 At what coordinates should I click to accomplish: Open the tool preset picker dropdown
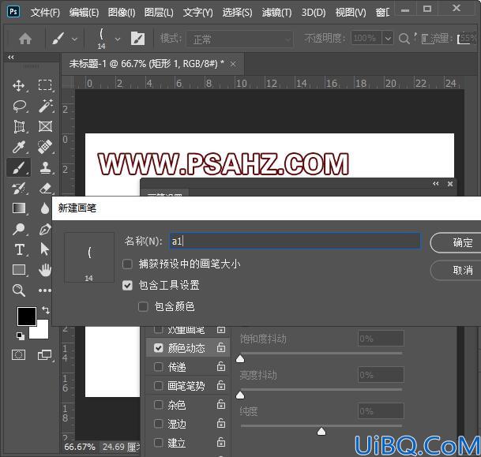pyautogui.click(x=74, y=39)
